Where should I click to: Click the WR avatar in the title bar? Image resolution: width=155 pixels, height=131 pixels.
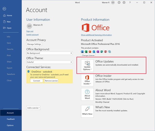[x=113, y=3]
